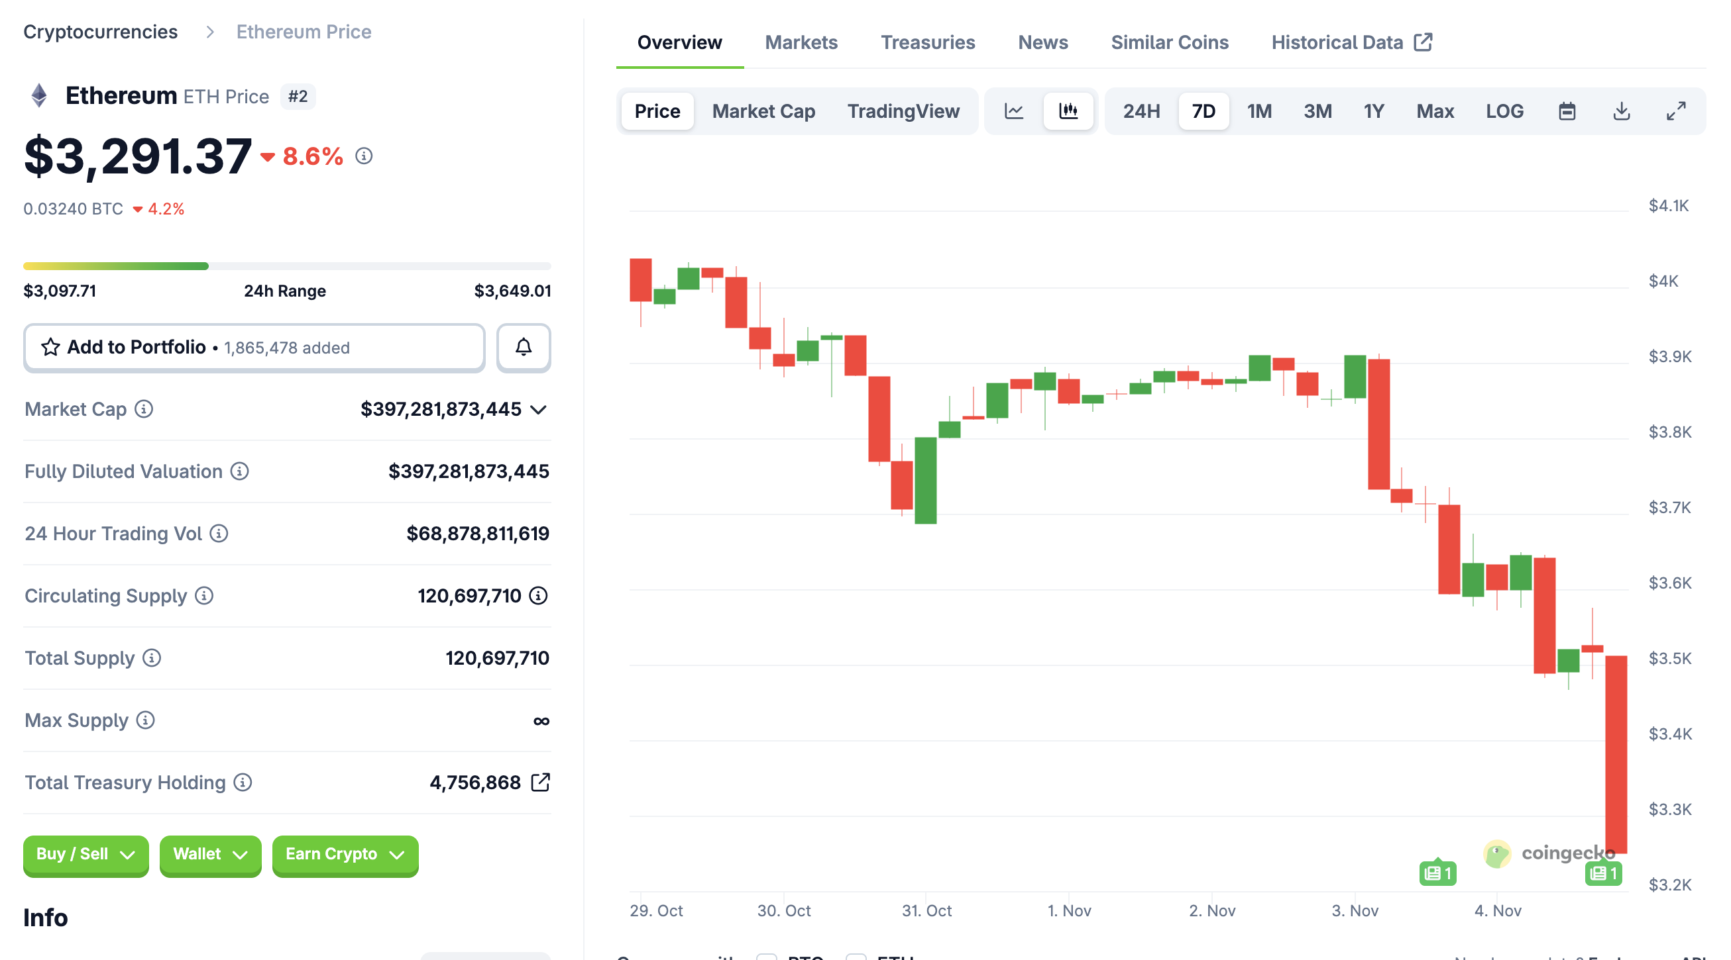Switch to the line chart view icon
The height and width of the screenshot is (960, 1731).
pyautogui.click(x=1013, y=111)
